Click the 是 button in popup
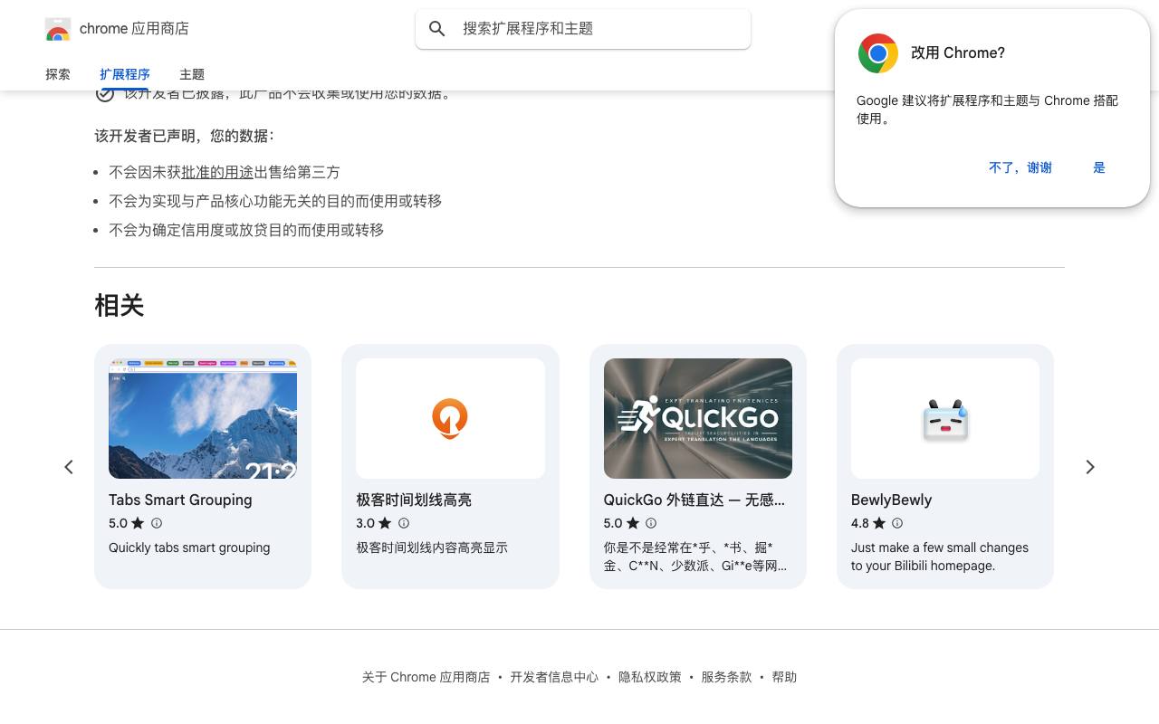 (1099, 167)
